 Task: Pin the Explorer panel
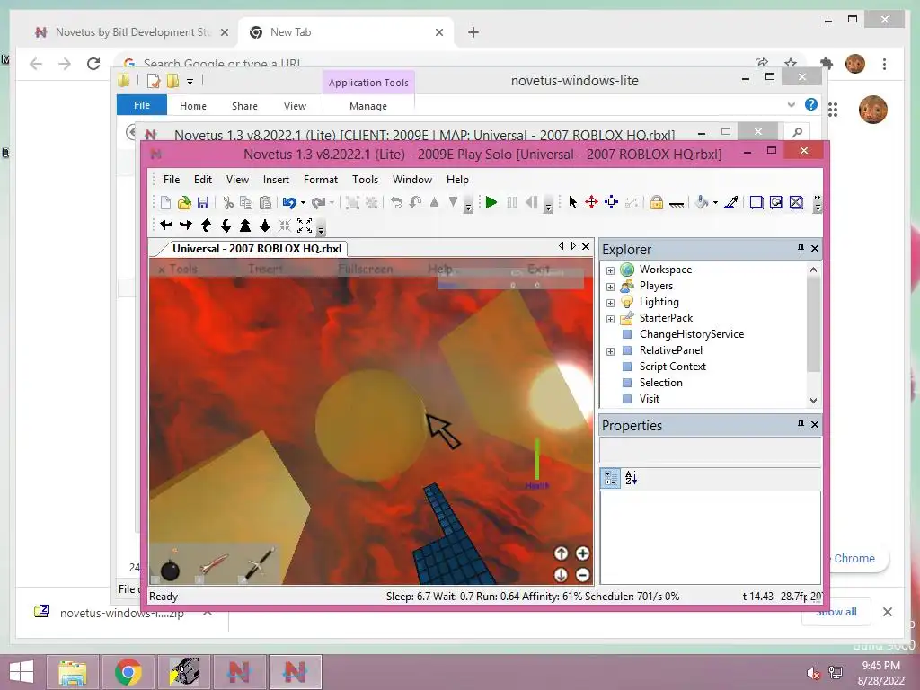(801, 248)
